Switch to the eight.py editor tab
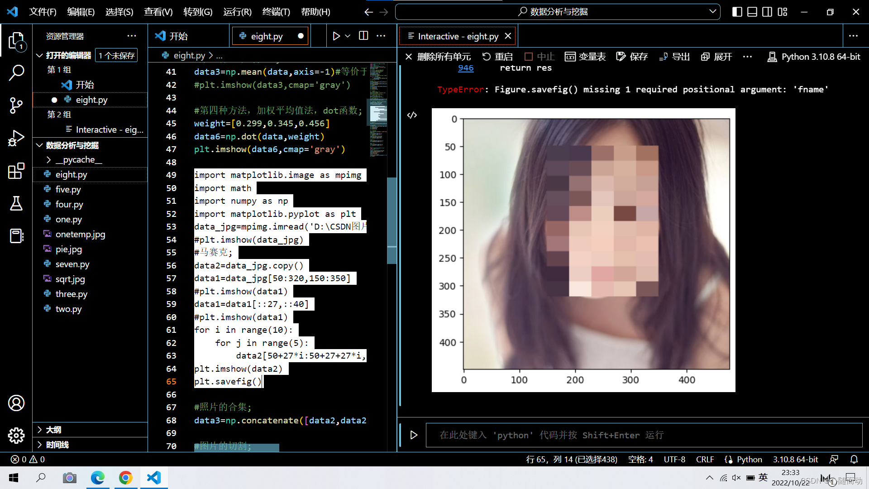 (267, 36)
